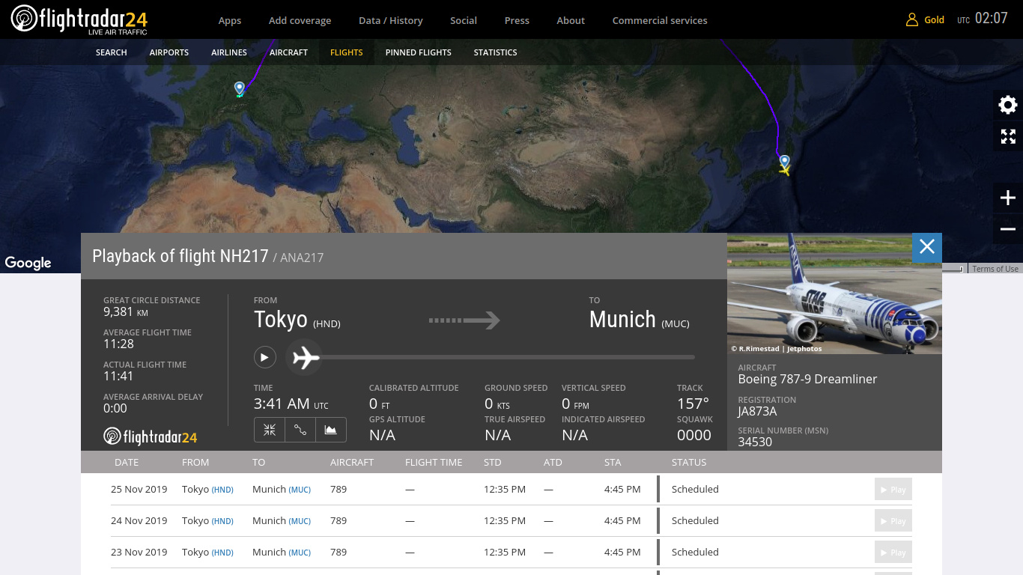Click the STATUS column header
This screenshot has height=575, width=1023.
[x=689, y=462]
